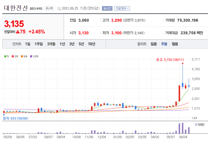Switch to 일봉 candlestick chart
The image size is (208, 143).
click(x=154, y=44)
